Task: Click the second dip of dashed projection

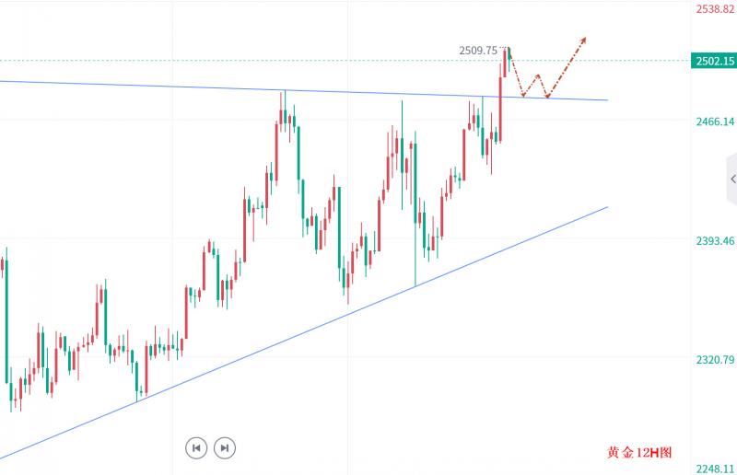Action: [x=548, y=96]
